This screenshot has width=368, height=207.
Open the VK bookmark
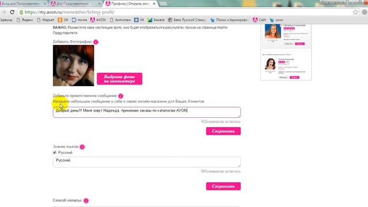point(139,20)
